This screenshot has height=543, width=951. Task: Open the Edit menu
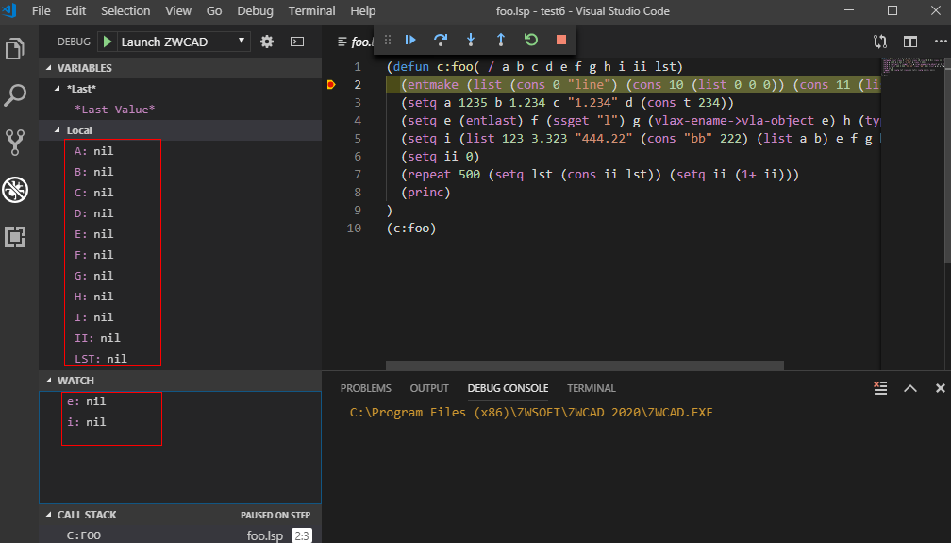(x=75, y=11)
